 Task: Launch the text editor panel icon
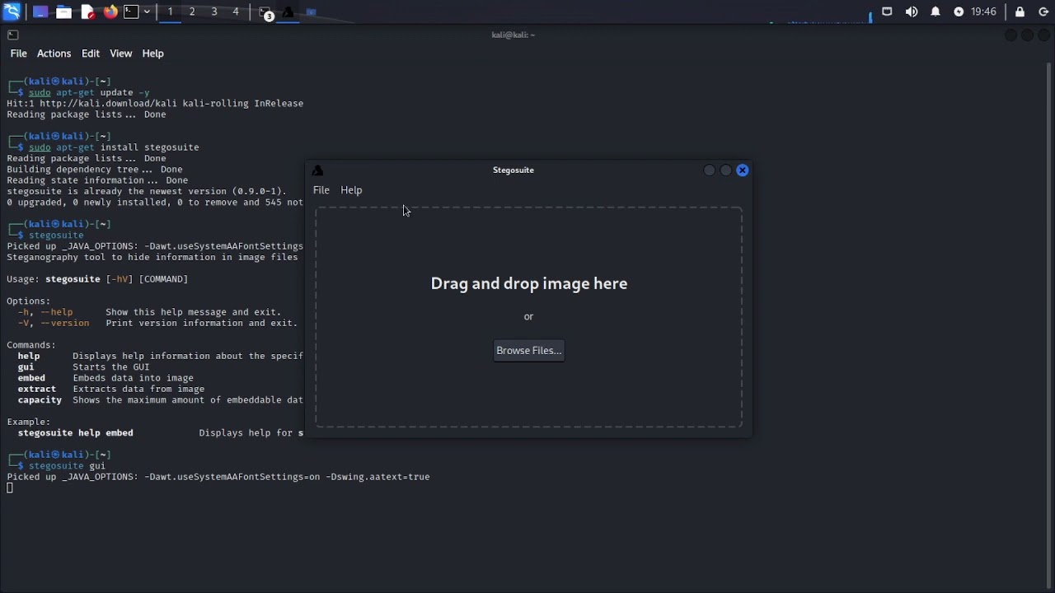point(87,12)
